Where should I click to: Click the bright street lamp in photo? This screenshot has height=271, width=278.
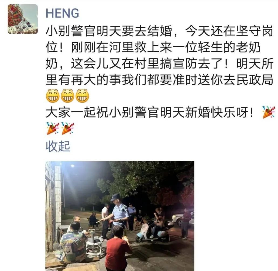point(73,166)
